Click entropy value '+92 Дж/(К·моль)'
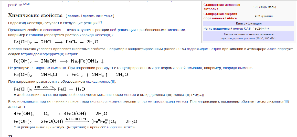This screenshot has height=137, width=297. click(x=264, y=7)
